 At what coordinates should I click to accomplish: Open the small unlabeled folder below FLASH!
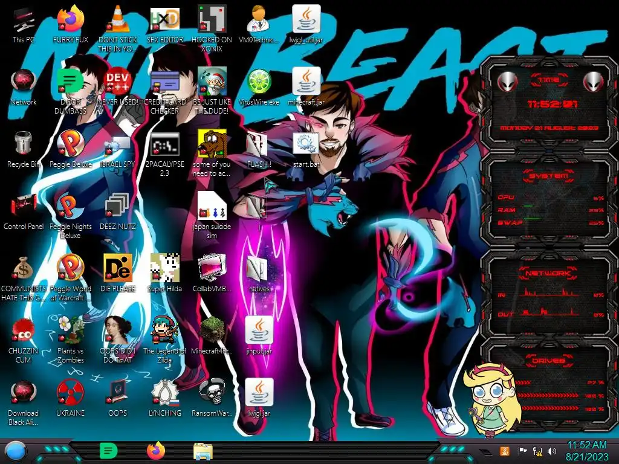tap(256, 207)
